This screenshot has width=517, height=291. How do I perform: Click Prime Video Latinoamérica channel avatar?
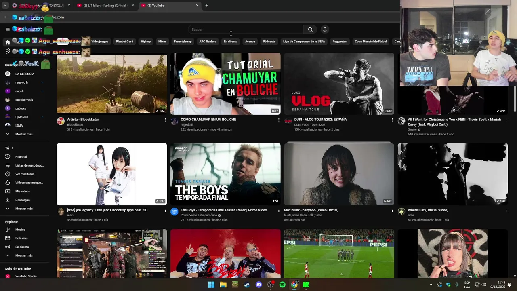[174, 212]
